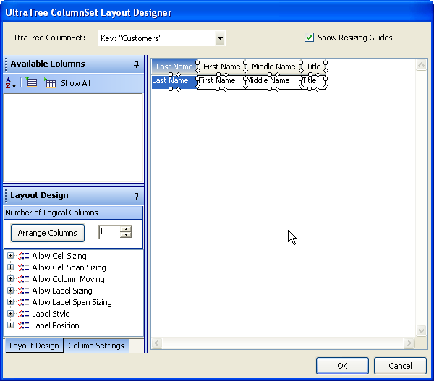Click the Allow Column Moving property icon
This screenshot has width=434, height=381.
[23, 279]
